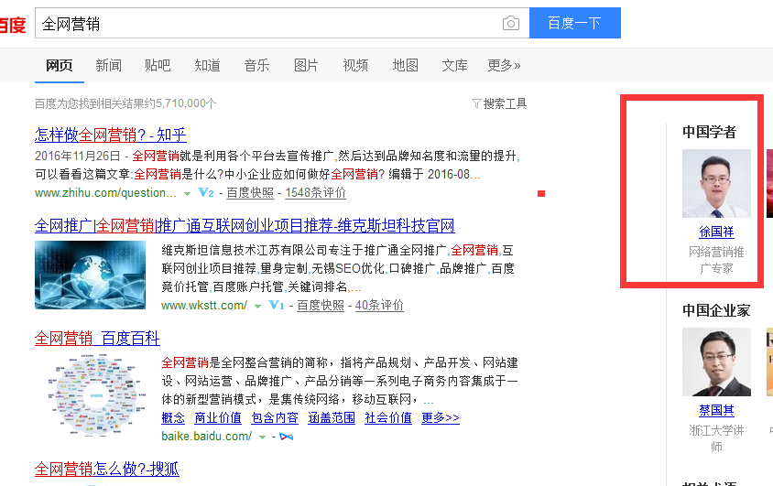Click 徐国祥 portrait photo
Viewport: 773px width, 486px height.
716,183
